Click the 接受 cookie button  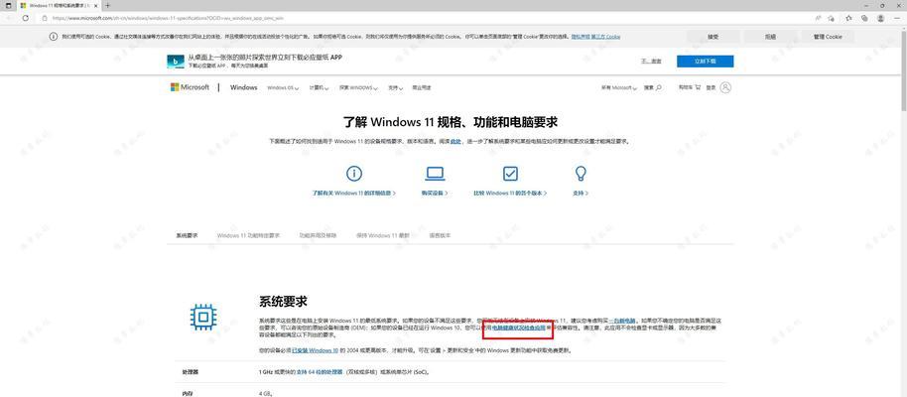[713, 37]
